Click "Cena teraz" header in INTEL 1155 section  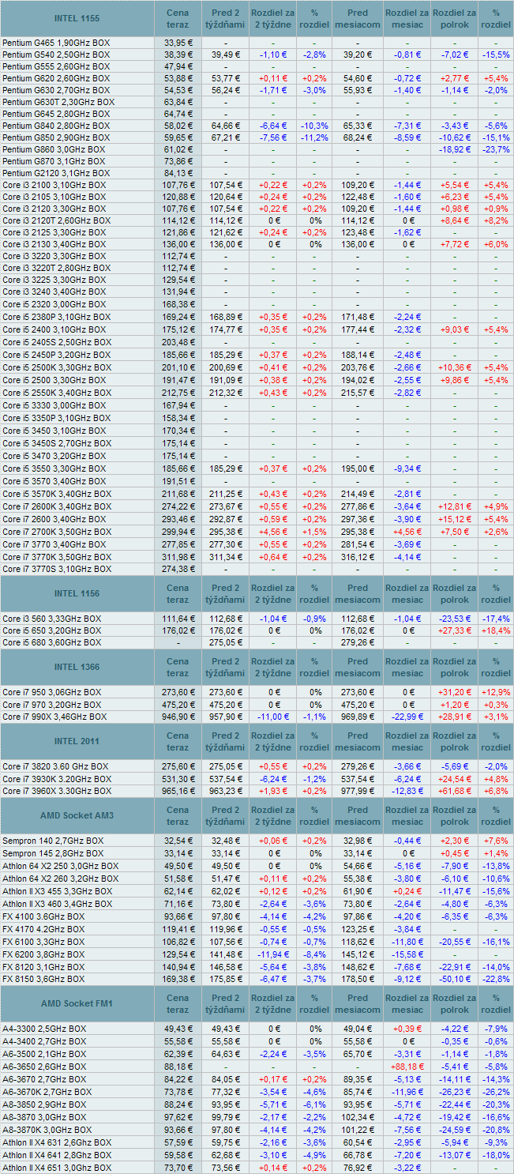click(x=178, y=19)
